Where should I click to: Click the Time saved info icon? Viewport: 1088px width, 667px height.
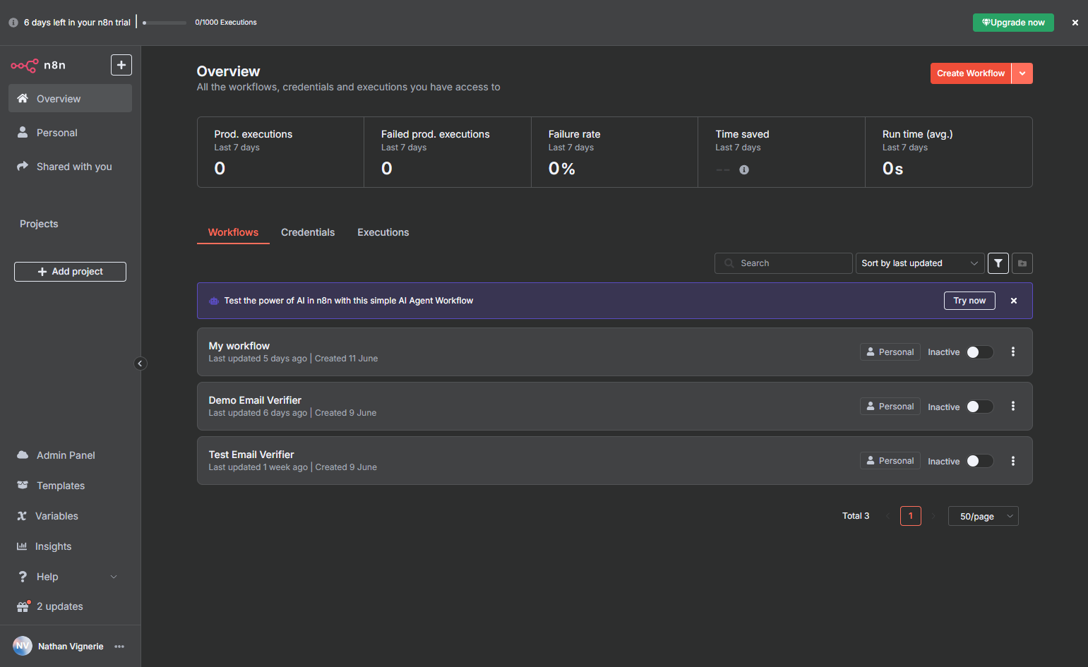744,170
